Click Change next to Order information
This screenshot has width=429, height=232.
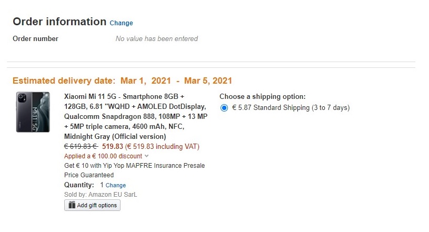pos(121,23)
